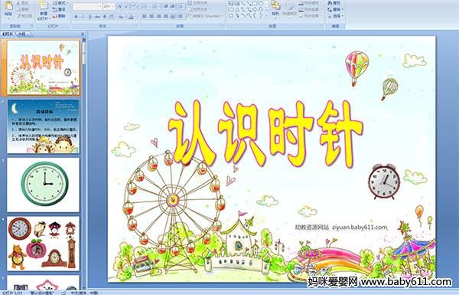Toggle Underline formatting
The height and width of the screenshot is (295, 459).
point(90,17)
